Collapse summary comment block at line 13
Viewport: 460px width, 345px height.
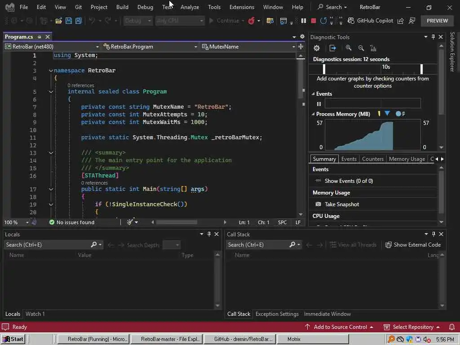click(x=51, y=153)
